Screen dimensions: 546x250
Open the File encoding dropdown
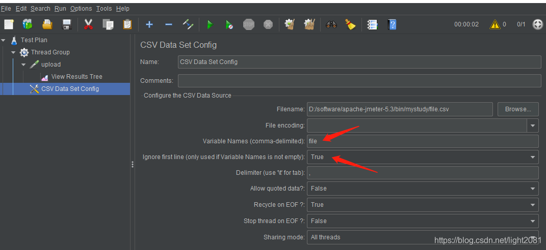point(533,126)
